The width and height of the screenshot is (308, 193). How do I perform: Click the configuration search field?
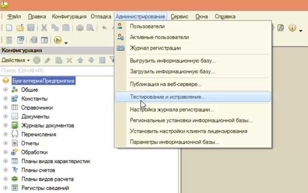pyautogui.click(x=57, y=71)
